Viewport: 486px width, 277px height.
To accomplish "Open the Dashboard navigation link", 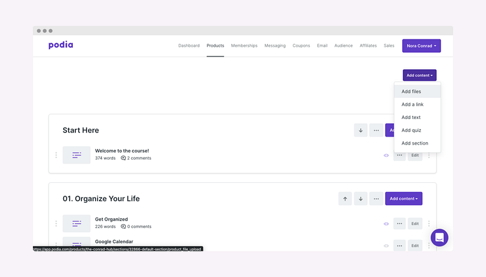I will pyautogui.click(x=189, y=46).
